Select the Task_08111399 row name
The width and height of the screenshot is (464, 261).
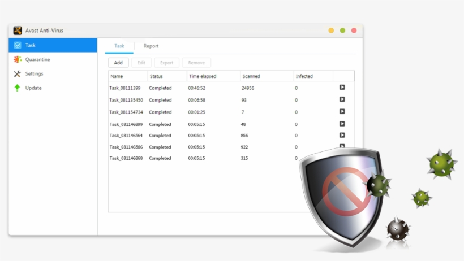125,88
